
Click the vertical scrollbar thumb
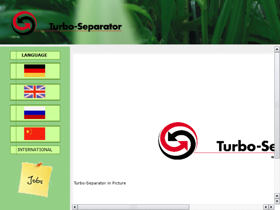click(277, 105)
